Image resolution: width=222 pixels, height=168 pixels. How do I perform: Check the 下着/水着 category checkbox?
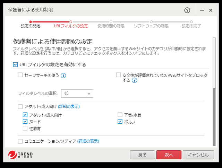coord(120,115)
